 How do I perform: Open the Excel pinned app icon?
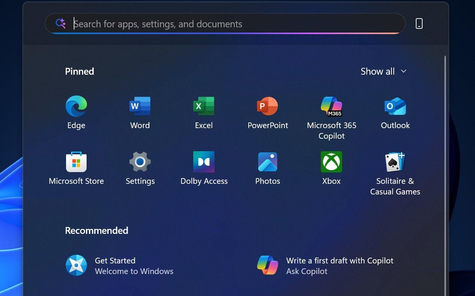(x=204, y=106)
